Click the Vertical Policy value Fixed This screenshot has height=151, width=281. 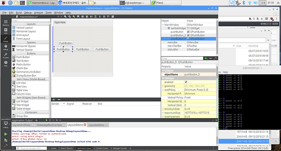pyautogui.click(x=187, y=97)
